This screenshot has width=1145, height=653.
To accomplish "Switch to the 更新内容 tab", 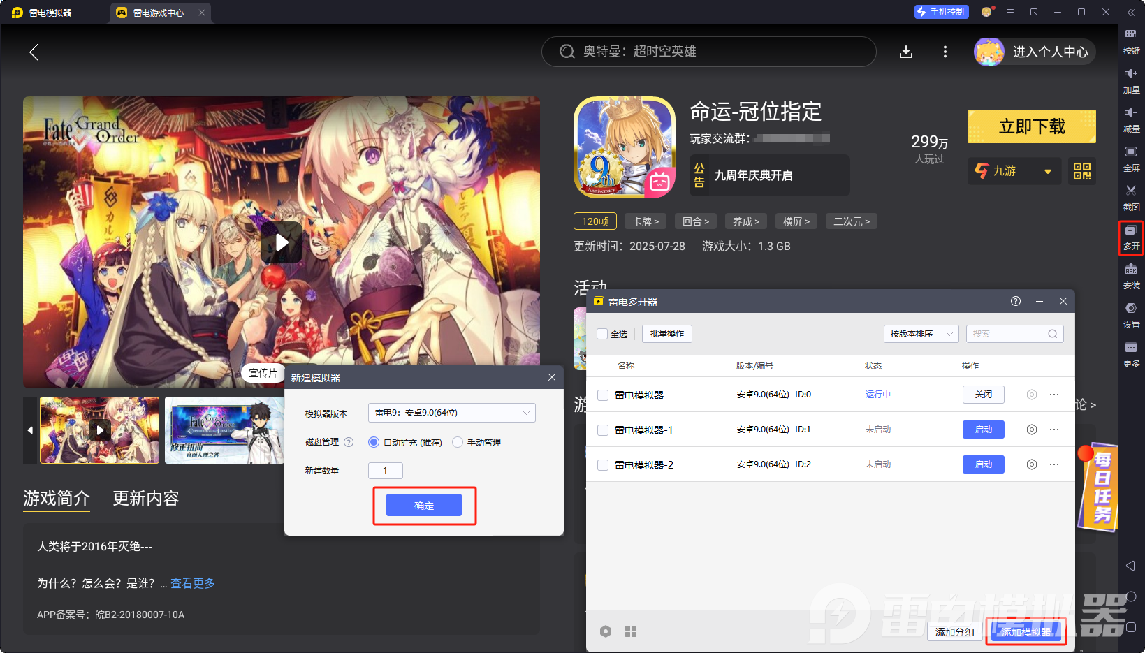I will [x=145, y=499].
